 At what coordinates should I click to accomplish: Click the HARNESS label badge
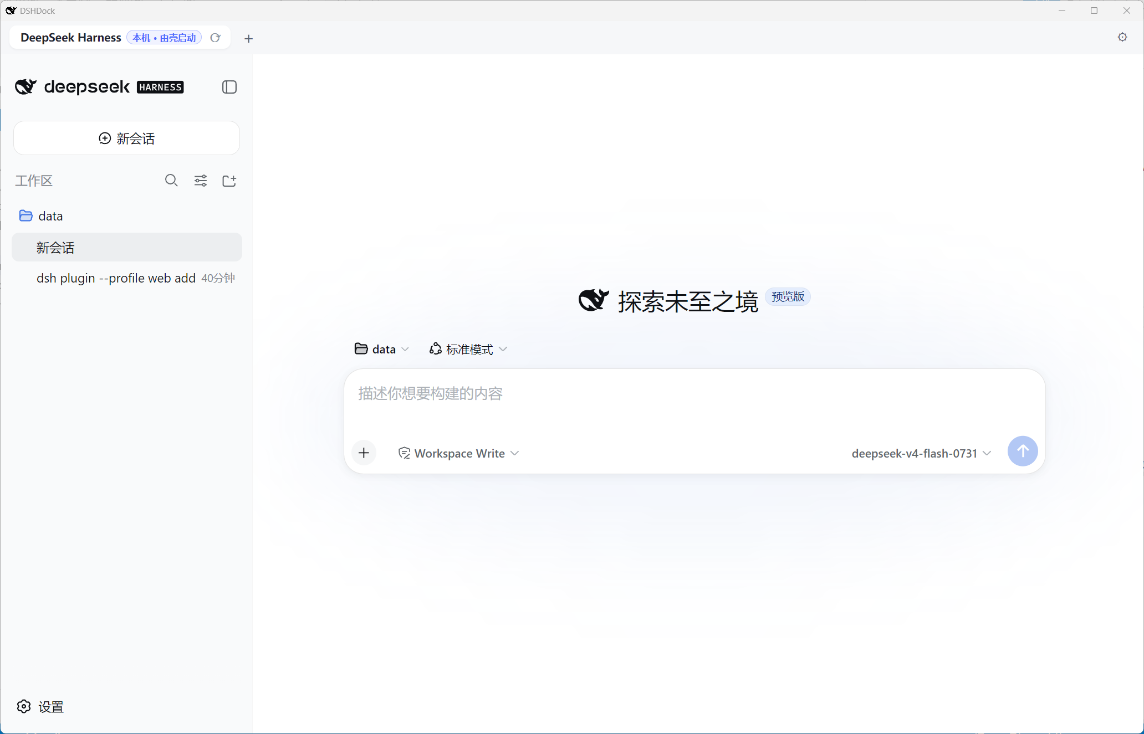tap(160, 87)
